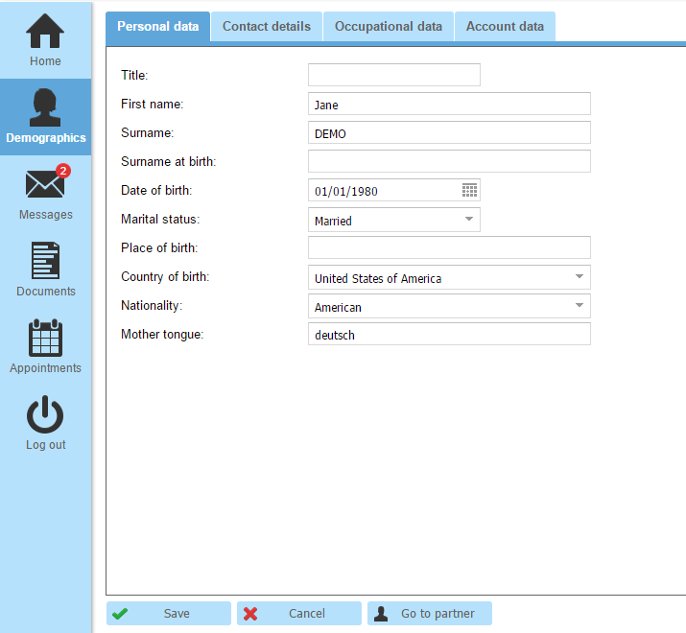Focus the Title input field
Image resolution: width=686 pixels, height=633 pixels.
point(394,75)
